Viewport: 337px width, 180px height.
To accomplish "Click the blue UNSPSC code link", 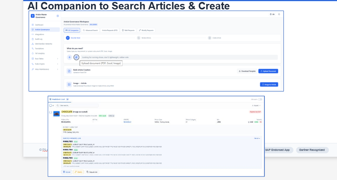I will 127,122.
